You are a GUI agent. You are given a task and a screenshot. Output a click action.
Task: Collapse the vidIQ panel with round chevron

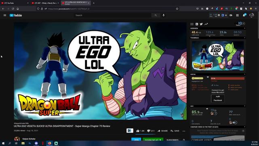(x=244, y=24)
